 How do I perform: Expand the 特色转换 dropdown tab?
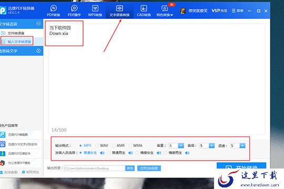[165, 11]
